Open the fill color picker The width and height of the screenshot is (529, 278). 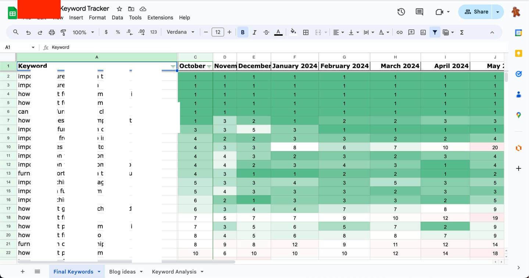pos(293,32)
